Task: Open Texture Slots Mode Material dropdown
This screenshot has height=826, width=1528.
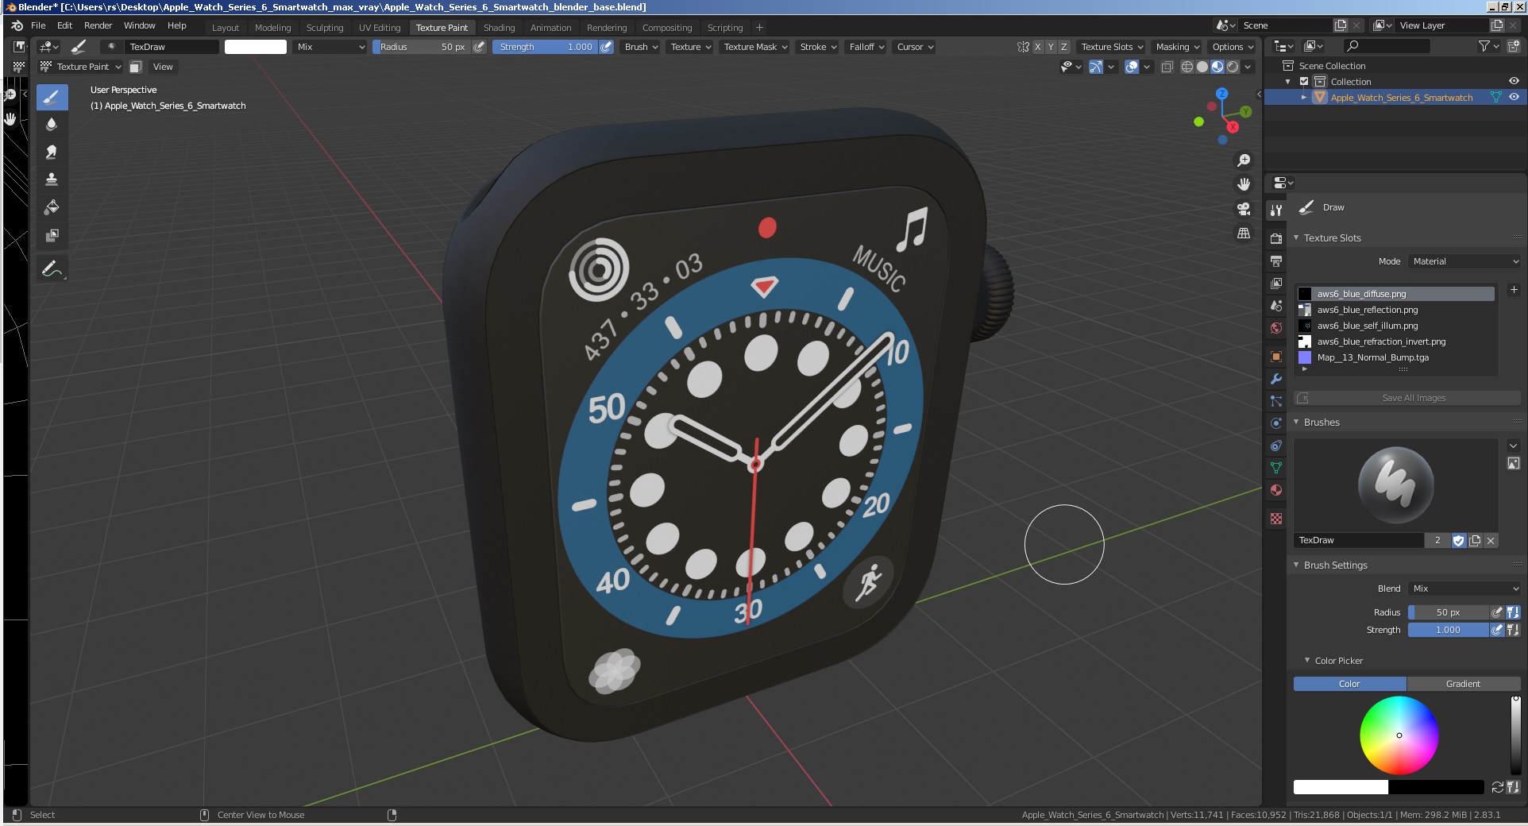Action: click(x=1464, y=261)
